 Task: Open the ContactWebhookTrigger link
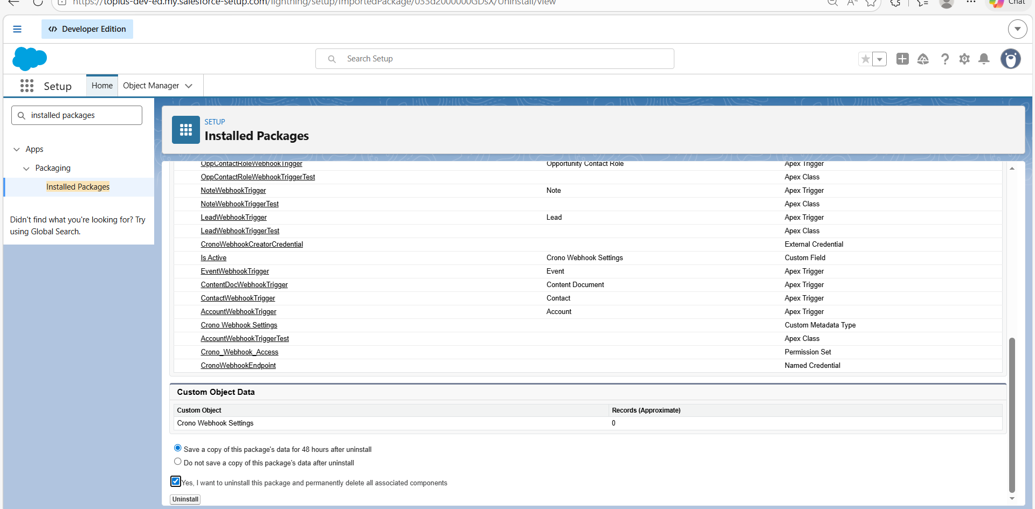point(238,298)
